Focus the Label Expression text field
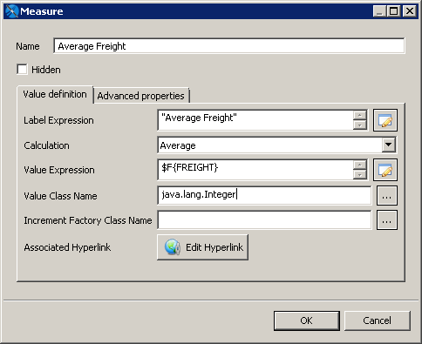Viewport: 422px width, 344px height. (x=255, y=120)
